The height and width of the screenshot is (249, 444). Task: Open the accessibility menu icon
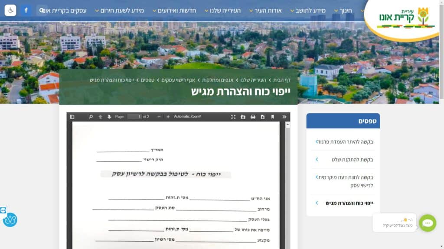10,10
